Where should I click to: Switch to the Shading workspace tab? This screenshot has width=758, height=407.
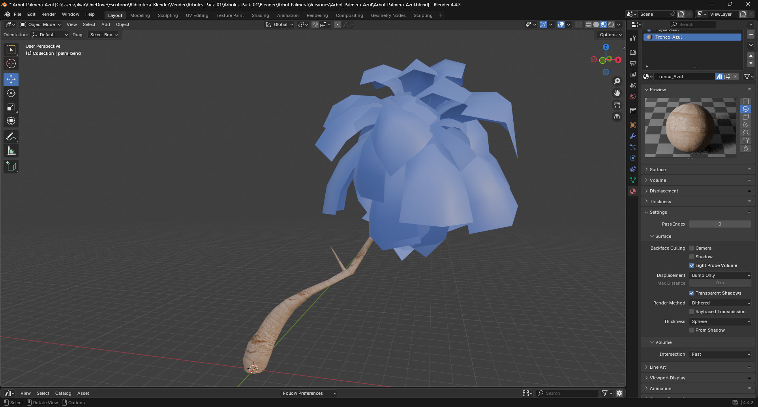pyautogui.click(x=261, y=15)
